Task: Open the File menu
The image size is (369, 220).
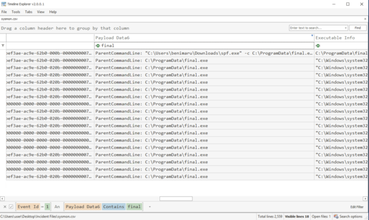Action: coord(4,12)
